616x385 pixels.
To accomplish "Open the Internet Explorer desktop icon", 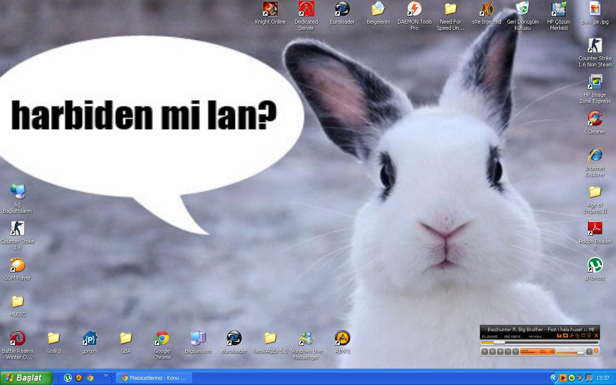I will [x=595, y=162].
